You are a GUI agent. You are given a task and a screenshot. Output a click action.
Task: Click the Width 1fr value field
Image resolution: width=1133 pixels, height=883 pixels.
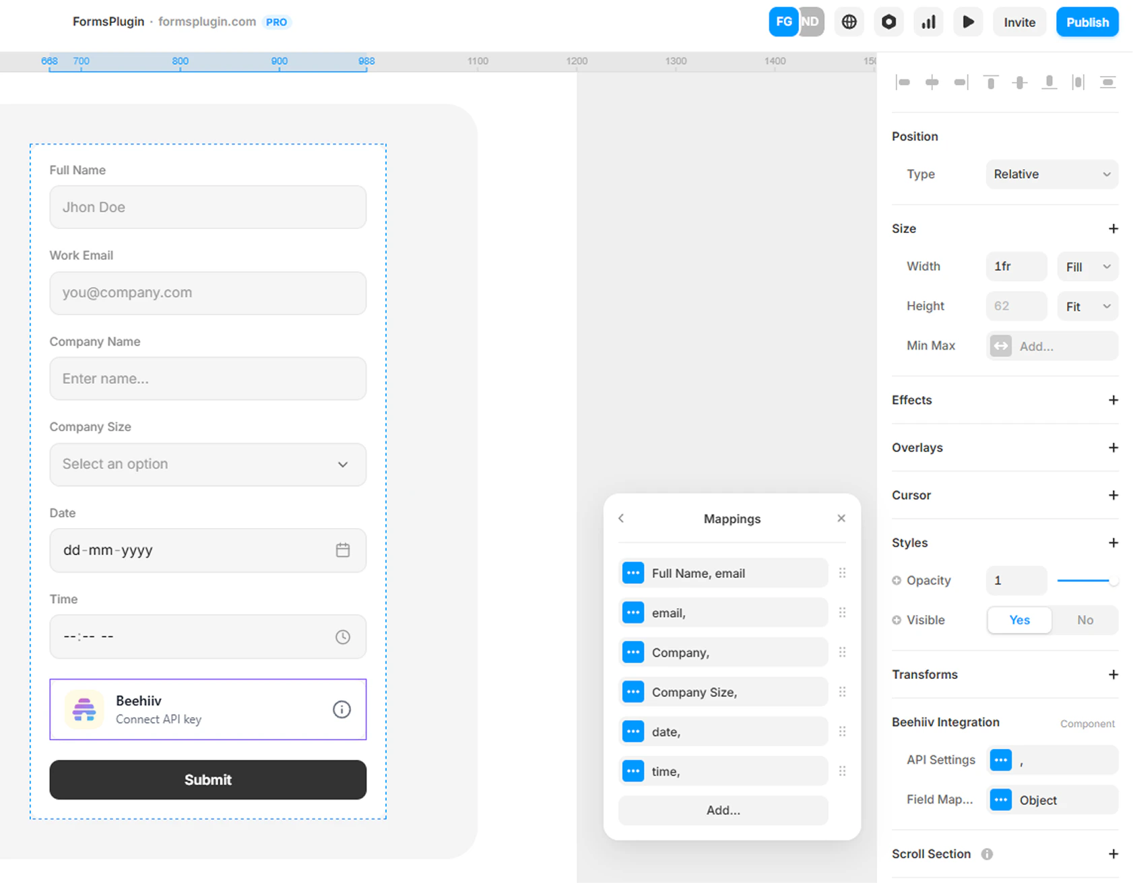[x=1016, y=267]
